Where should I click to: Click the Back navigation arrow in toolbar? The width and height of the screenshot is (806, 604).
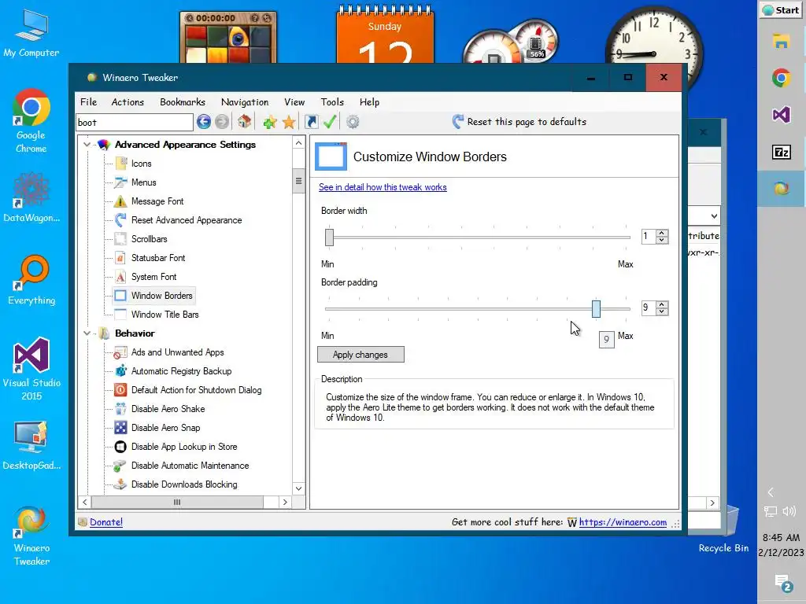204,122
